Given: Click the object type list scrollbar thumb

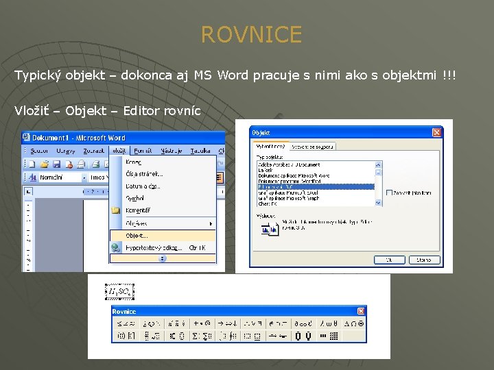Looking at the screenshot, I should point(378,172).
